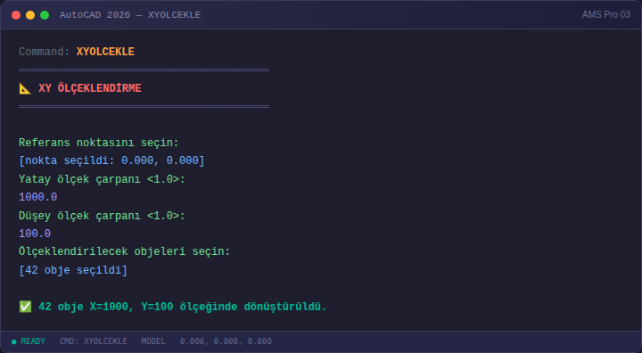Click the coordinates '0.000, 0.000, 0.000' in status bar
Viewport: 642px width, 353px height.
[x=226, y=341]
